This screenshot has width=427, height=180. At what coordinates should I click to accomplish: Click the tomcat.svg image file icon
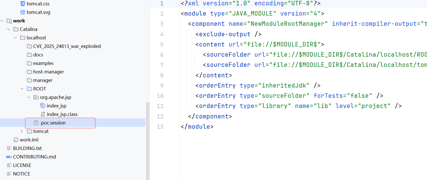(x=22, y=12)
